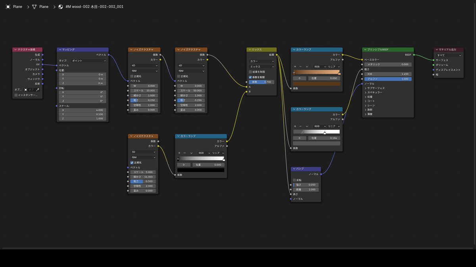Click the black color swatch in bottom-left カラーランプ
This screenshot has width=476, height=267.
point(201,170)
